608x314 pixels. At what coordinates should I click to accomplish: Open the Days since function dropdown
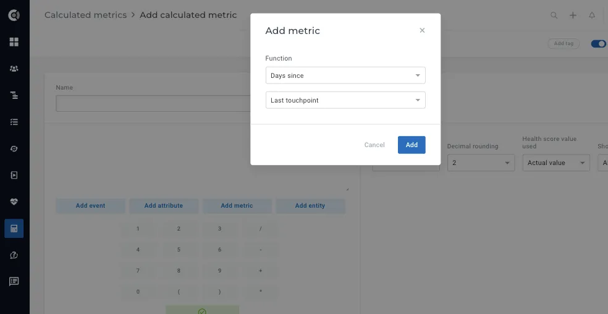(345, 75)
